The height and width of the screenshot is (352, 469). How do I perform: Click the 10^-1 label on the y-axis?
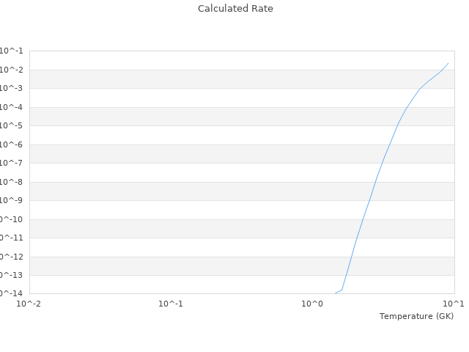[11, 51]
